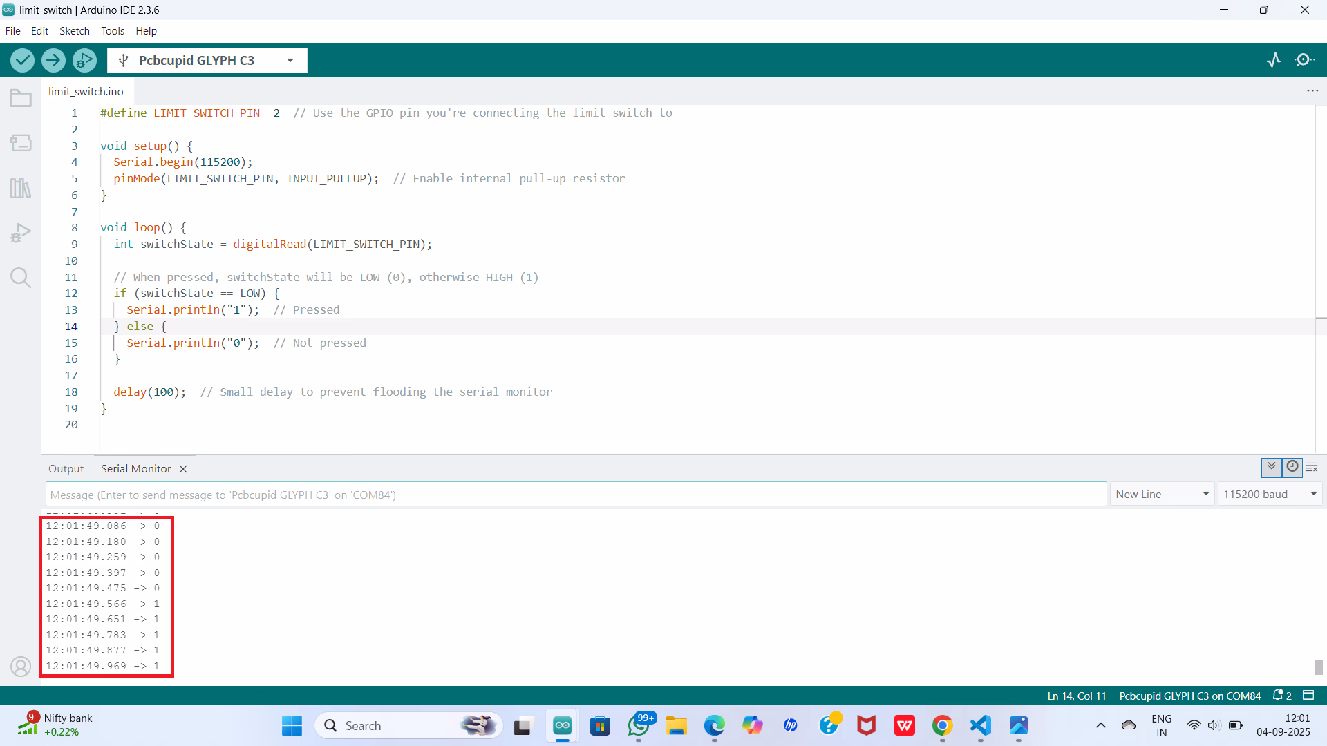Toggle timestamp display in the Serial Monitor
This screenshot has height=746, width=1327.
tap(1292, 467)
